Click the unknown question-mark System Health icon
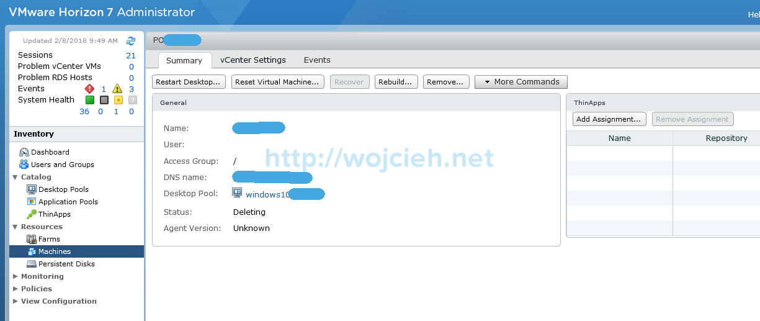This screenshot has width=760, height=321. [x=132, y=100]
